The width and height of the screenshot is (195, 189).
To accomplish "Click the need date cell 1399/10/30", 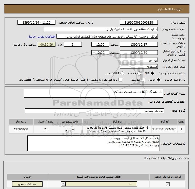I will pos(21,129).
